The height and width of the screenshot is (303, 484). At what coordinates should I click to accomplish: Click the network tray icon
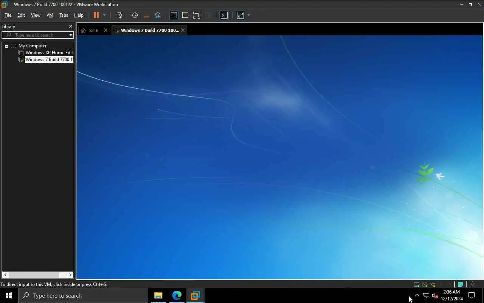click(x=426, y=295)
